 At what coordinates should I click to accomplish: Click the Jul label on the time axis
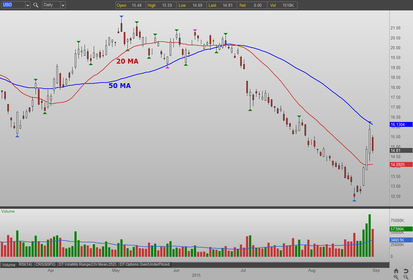243,270
